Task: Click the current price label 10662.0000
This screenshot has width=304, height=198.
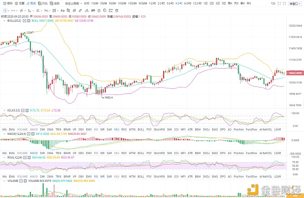Action: click(x=295, y=73)
